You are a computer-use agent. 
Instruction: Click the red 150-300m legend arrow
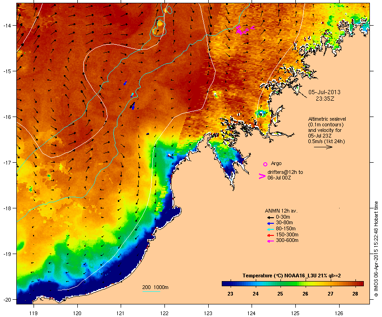[270, 235]
